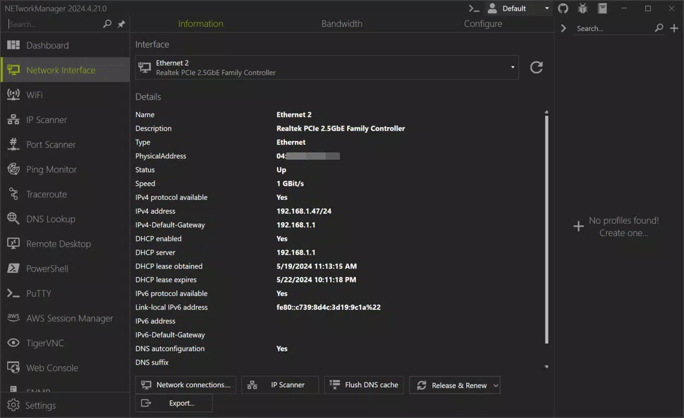
Task: Open the WiFi tool icon
Action: [x=13, y=95]
